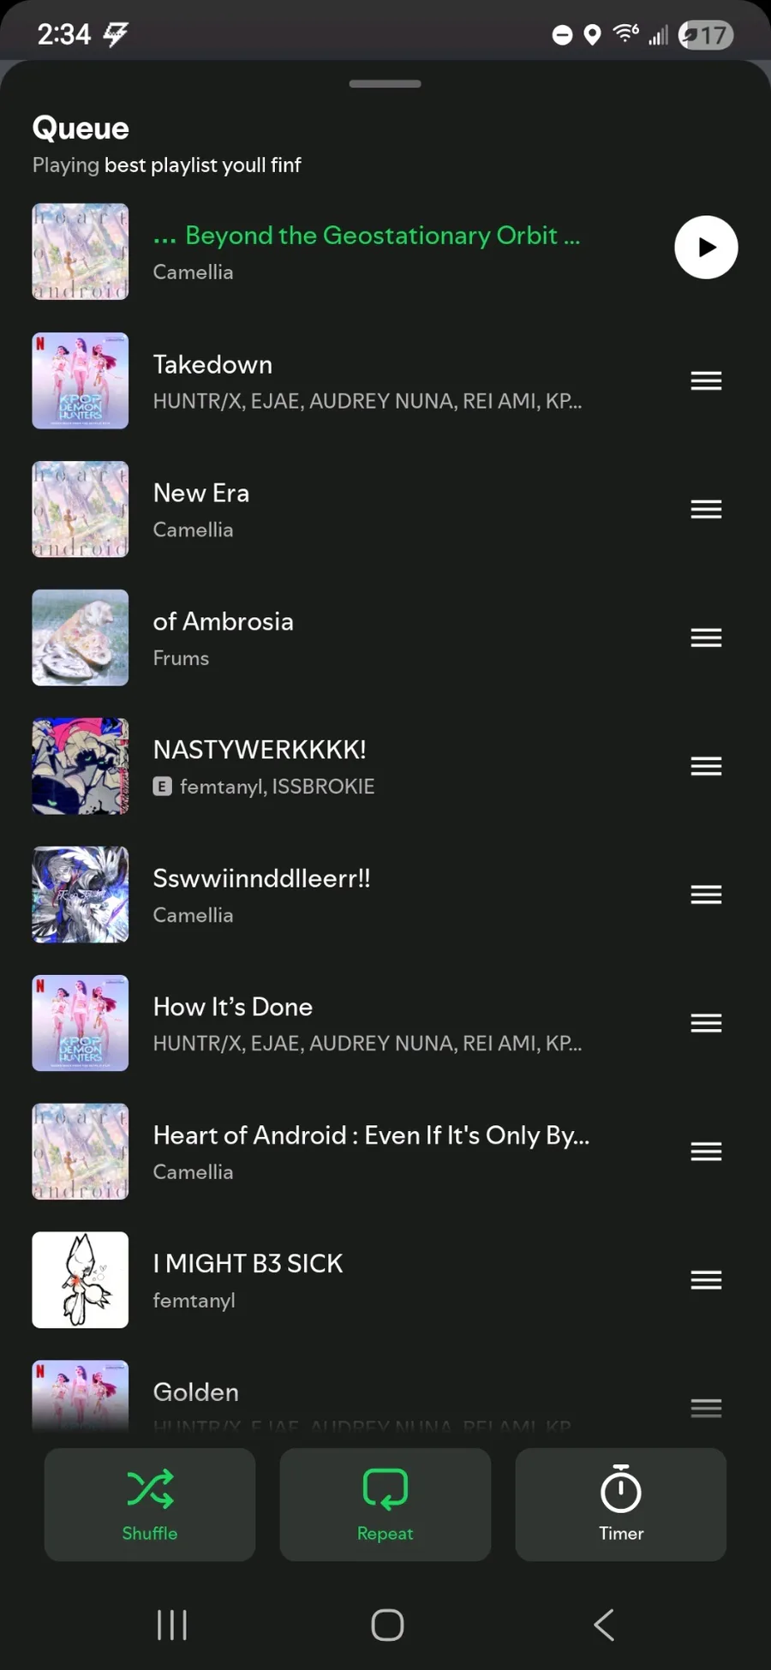Image resolution: width=771 pixels, height=1670 pixels.
Task: Tap the Android back navigation button
Action: tap(604, 1625)
